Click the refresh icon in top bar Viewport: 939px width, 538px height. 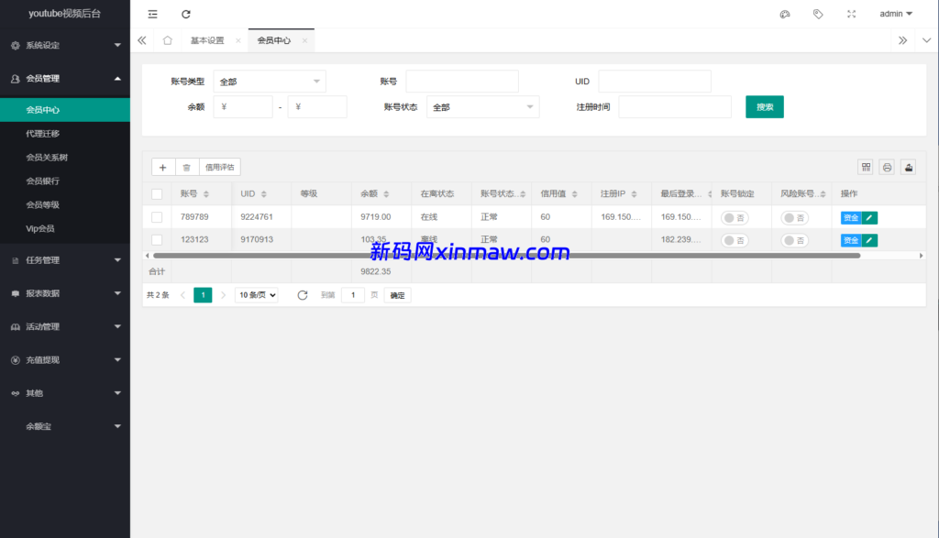click(x=186, y=14)
